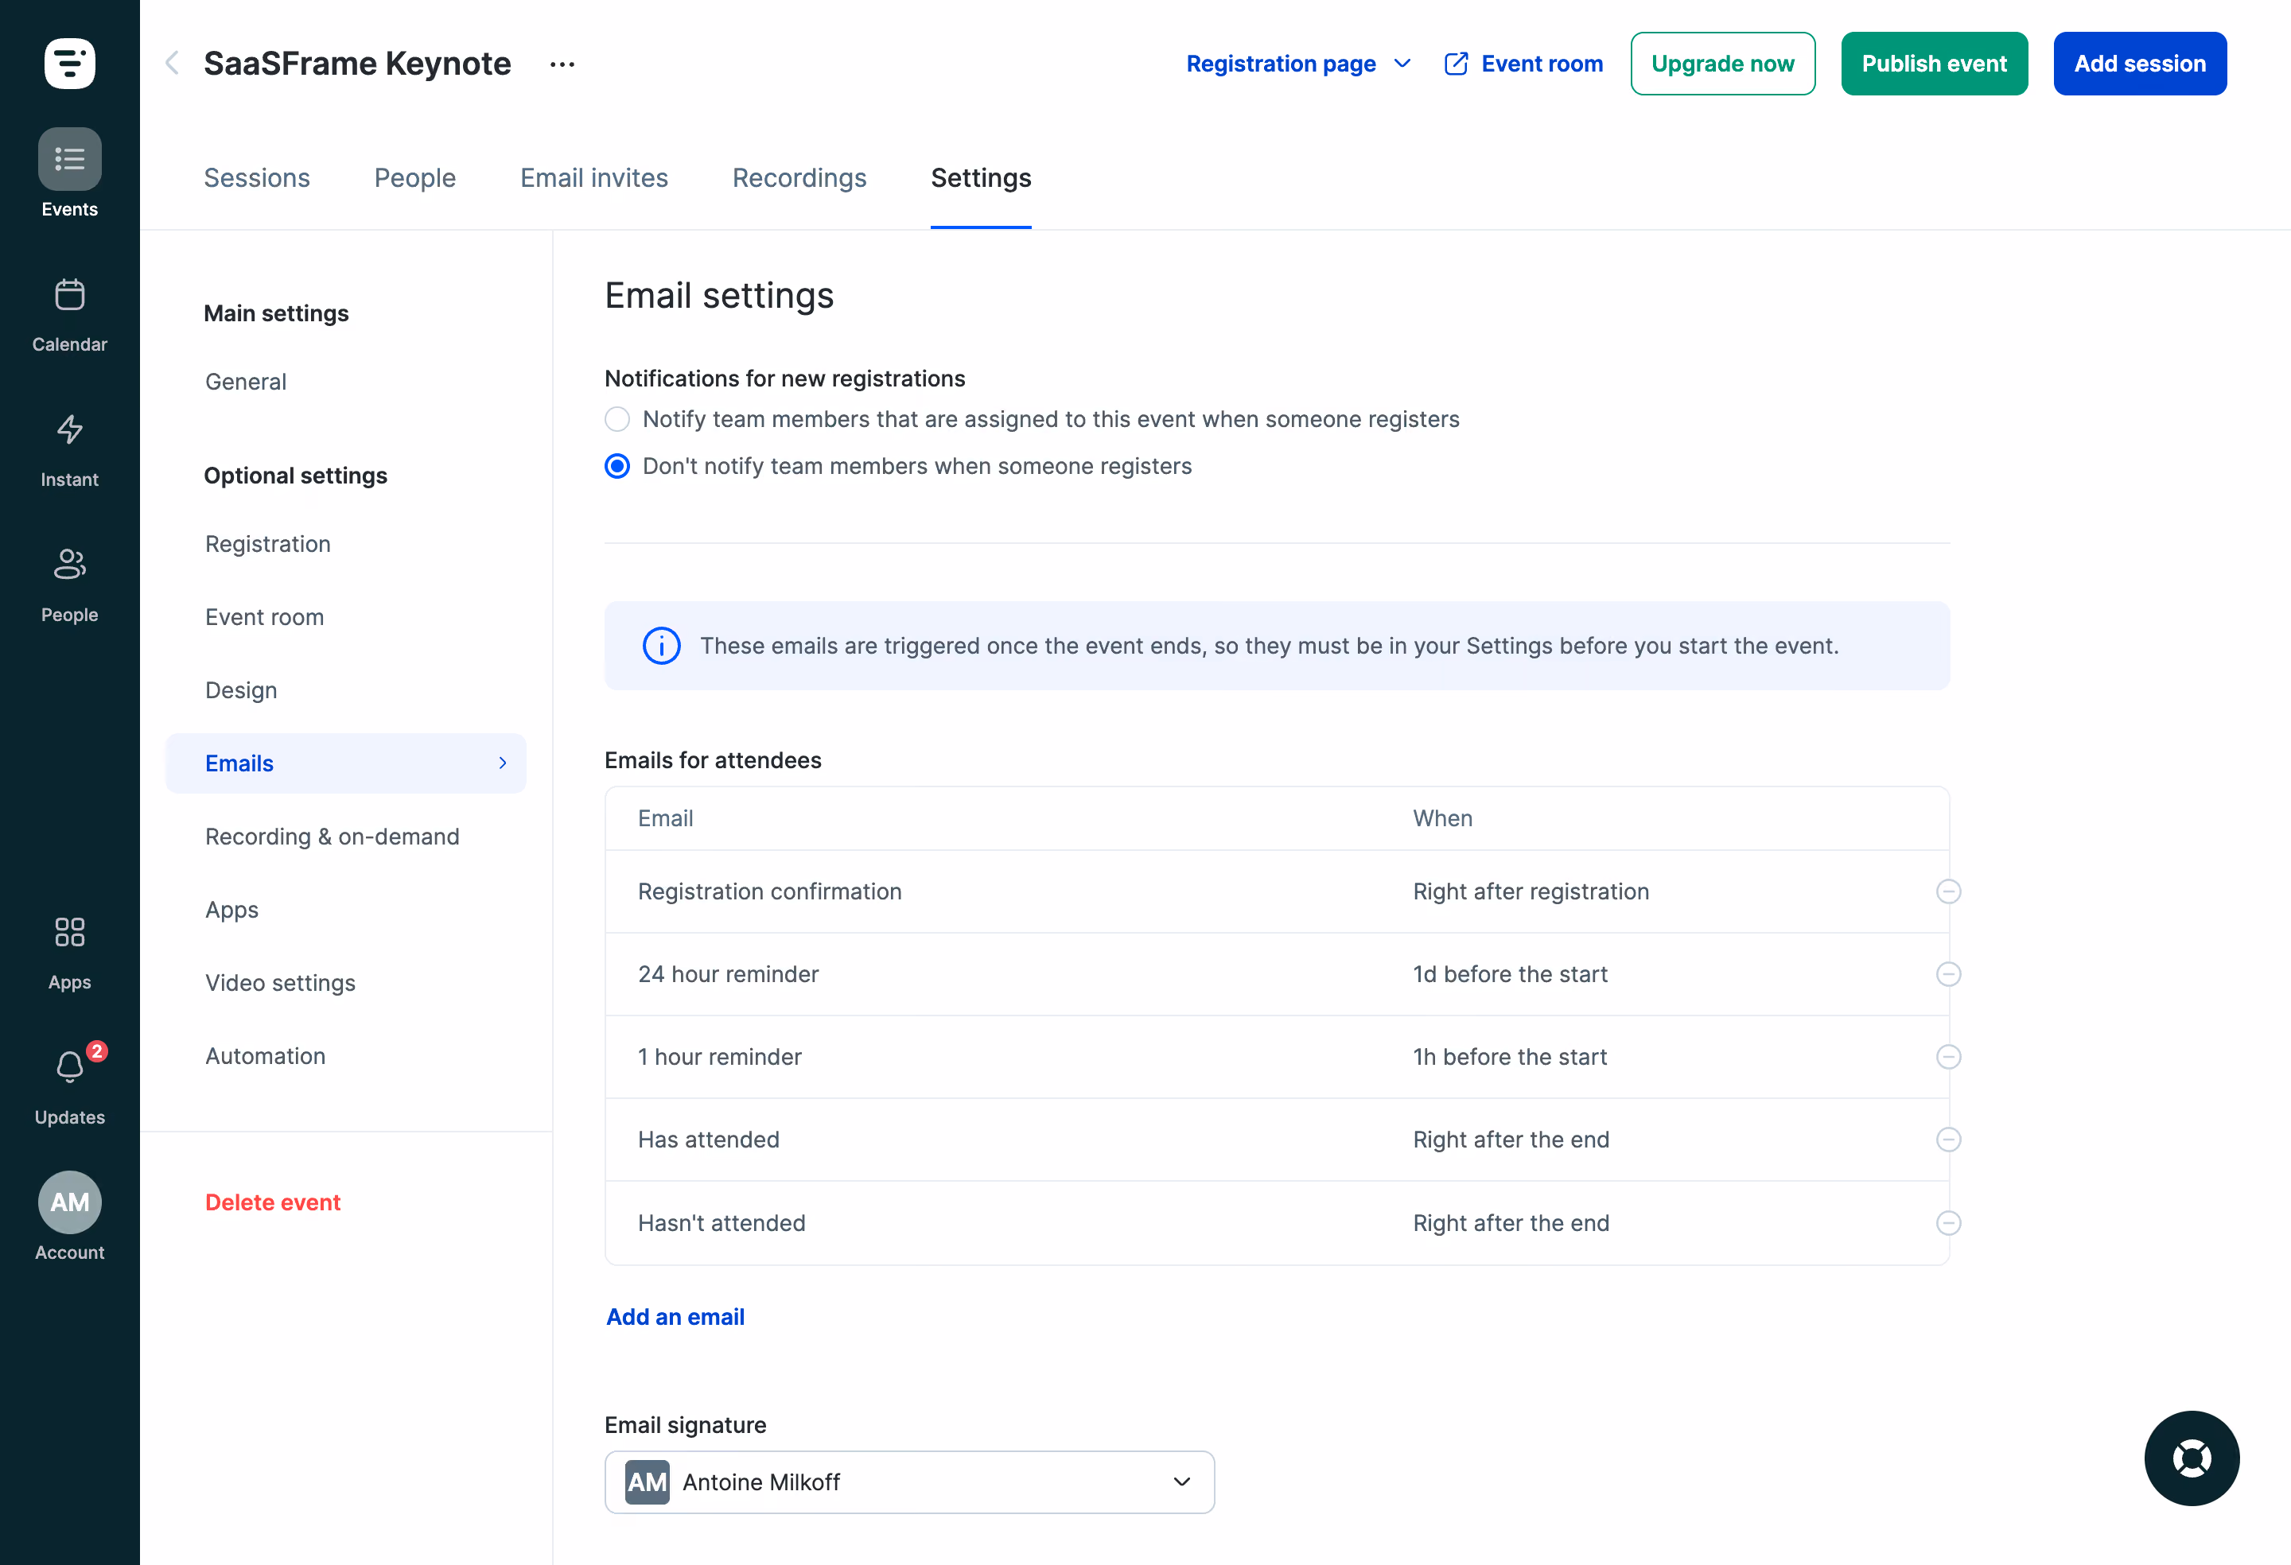This screenshot has width=2291, height=1565.
Task: Switch to the Sessions tab
Action: [256, 177]
